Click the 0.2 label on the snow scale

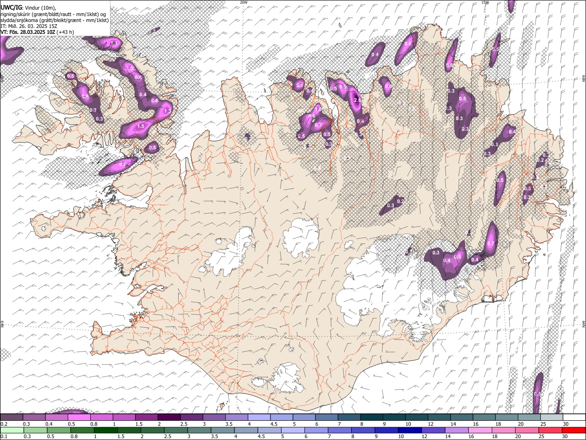point(4,424)
